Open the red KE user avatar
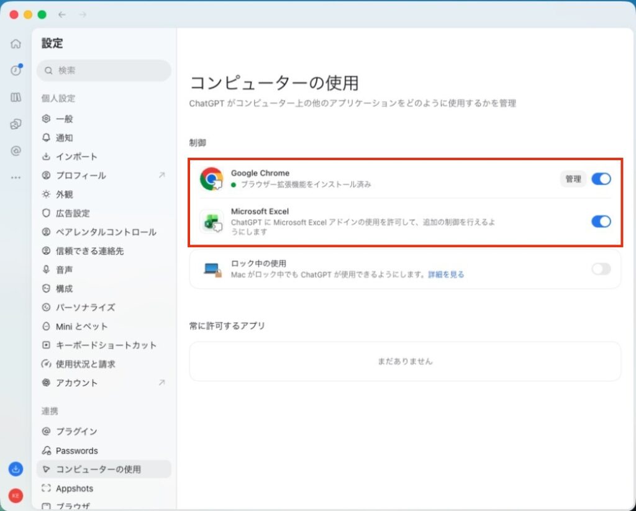Viewport: 636px width, 511px height. point(16,495)
